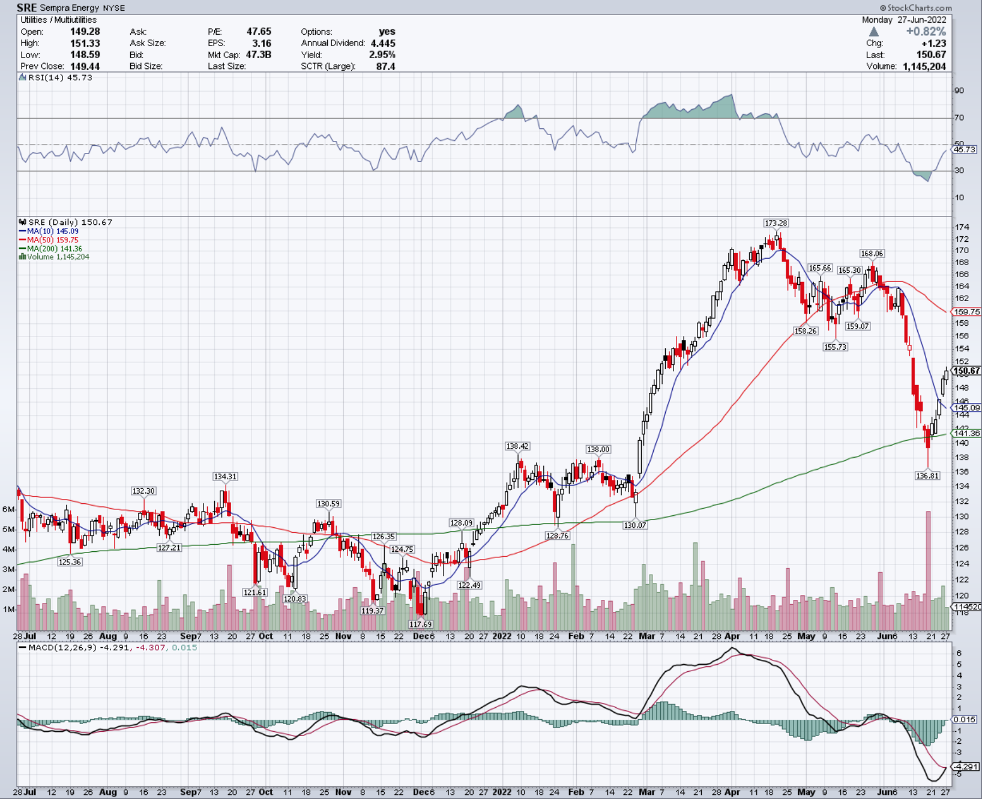Click the up-arrow price change icon

874,32
